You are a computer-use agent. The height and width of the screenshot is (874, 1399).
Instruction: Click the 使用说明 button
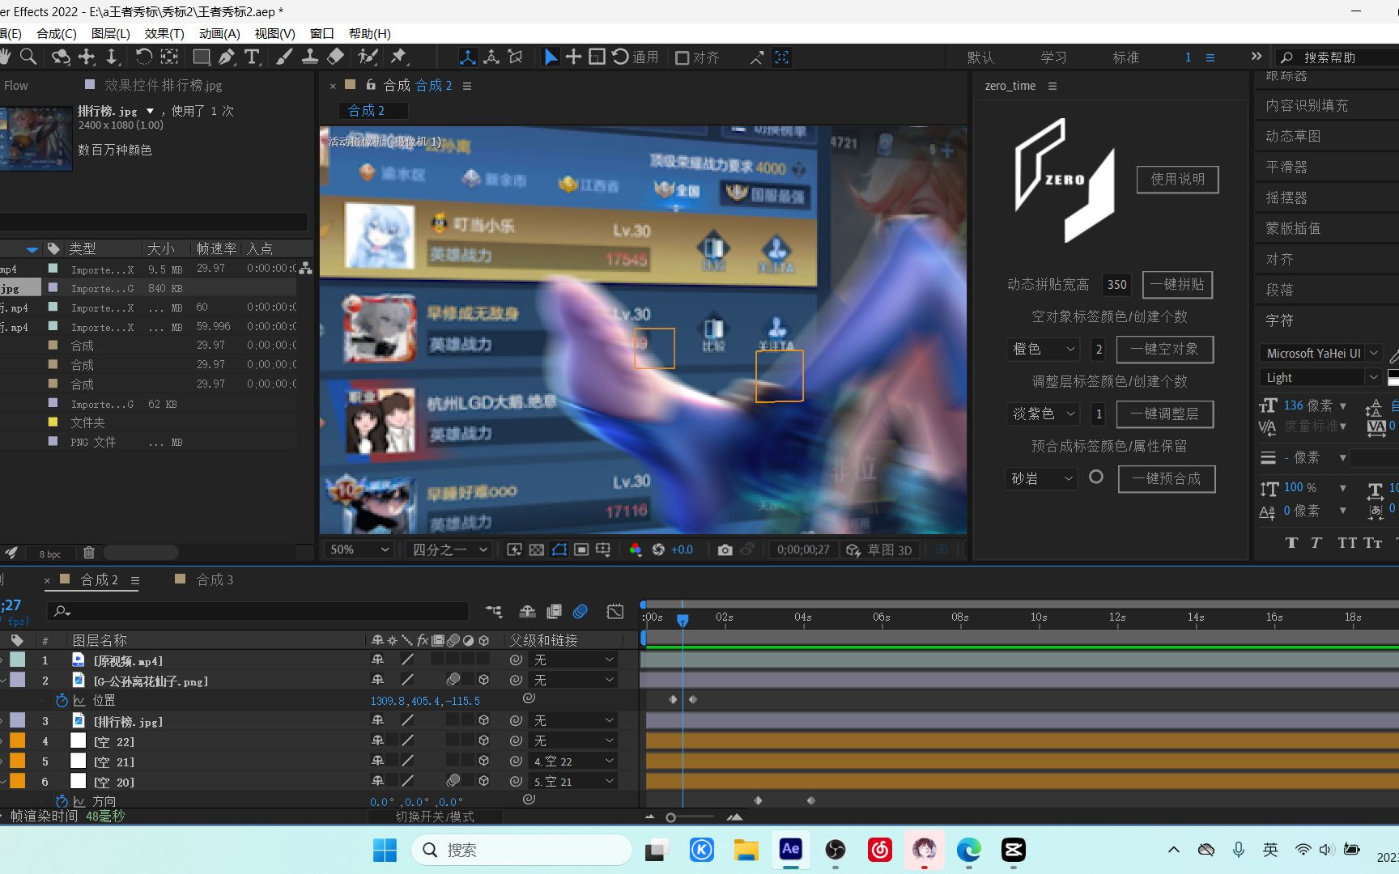(x=1177, y=179)
